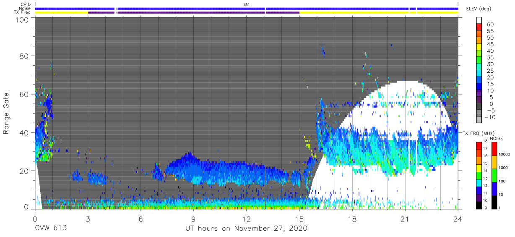Image resolution: width=515 pixels, height=237 pixels.
Task: Click the 10000 label in NOISE legend
Action: 505,154
